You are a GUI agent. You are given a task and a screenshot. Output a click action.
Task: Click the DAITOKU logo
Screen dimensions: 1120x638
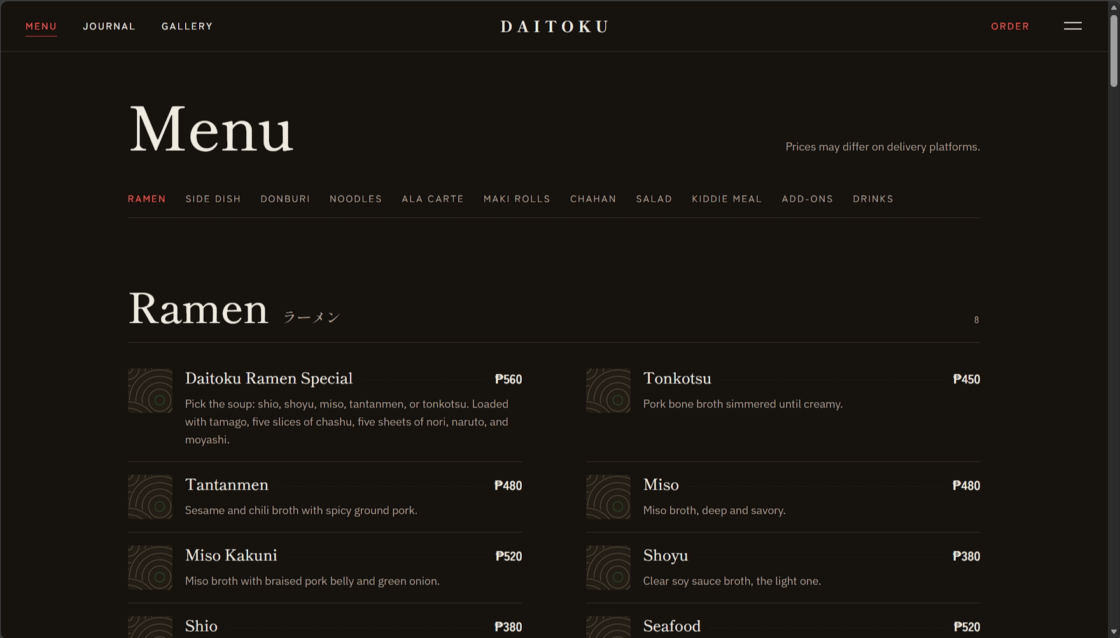click(554, 26)
